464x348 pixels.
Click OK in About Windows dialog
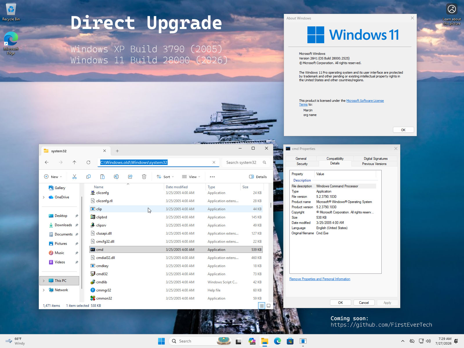(403, 130)
